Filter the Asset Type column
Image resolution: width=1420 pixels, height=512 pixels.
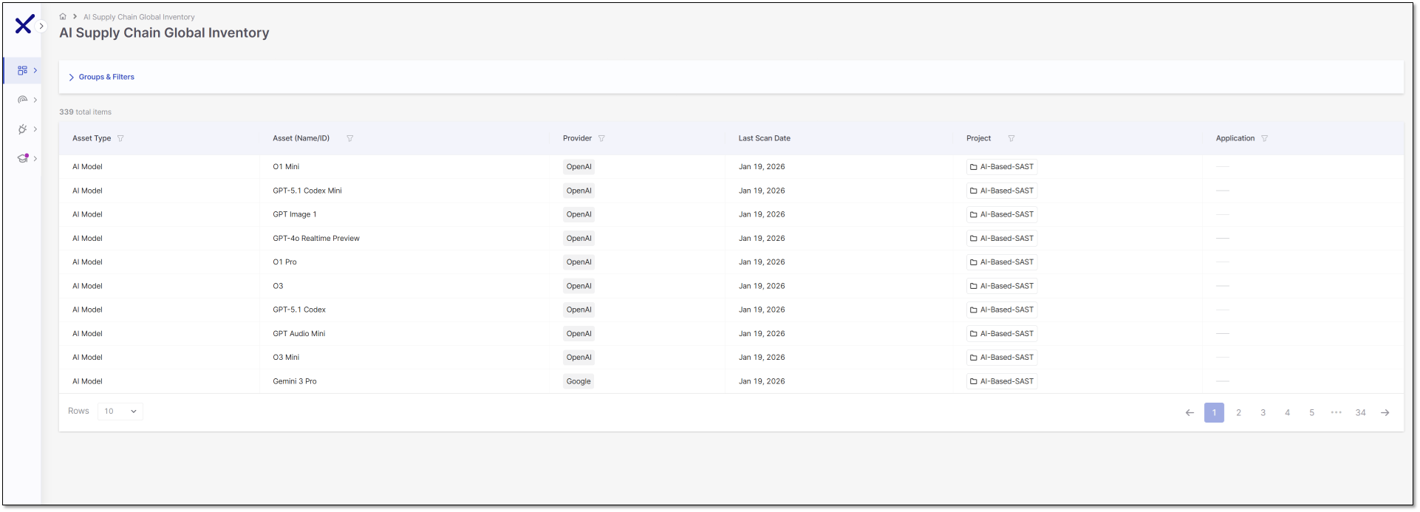120,138
